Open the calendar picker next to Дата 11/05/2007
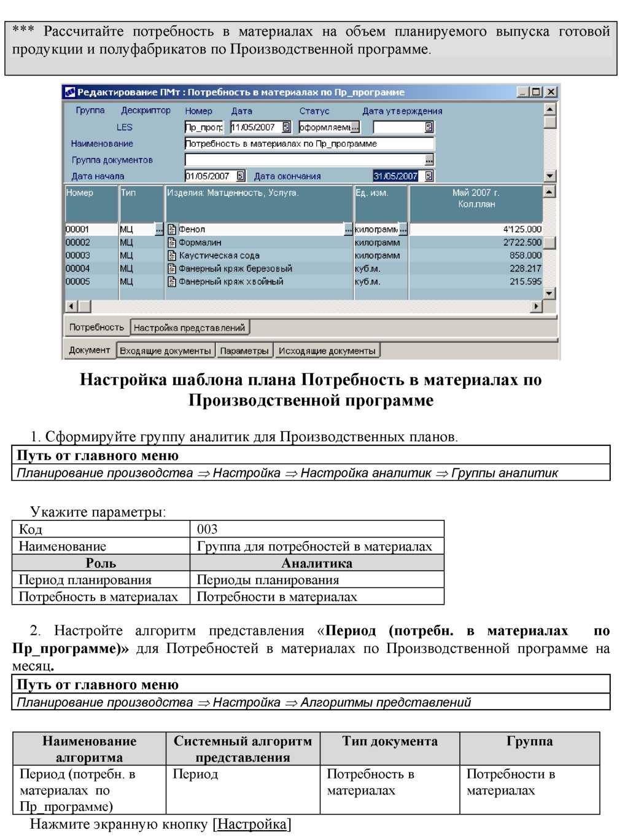 [x=286, y=127]
